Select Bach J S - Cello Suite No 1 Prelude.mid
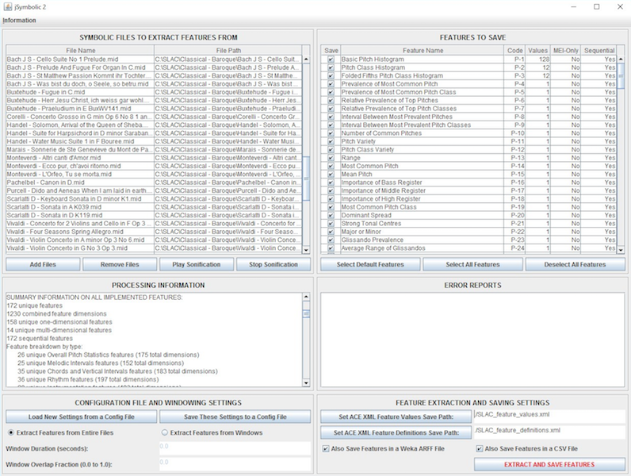The image size is (631, 476). point(80,59)
